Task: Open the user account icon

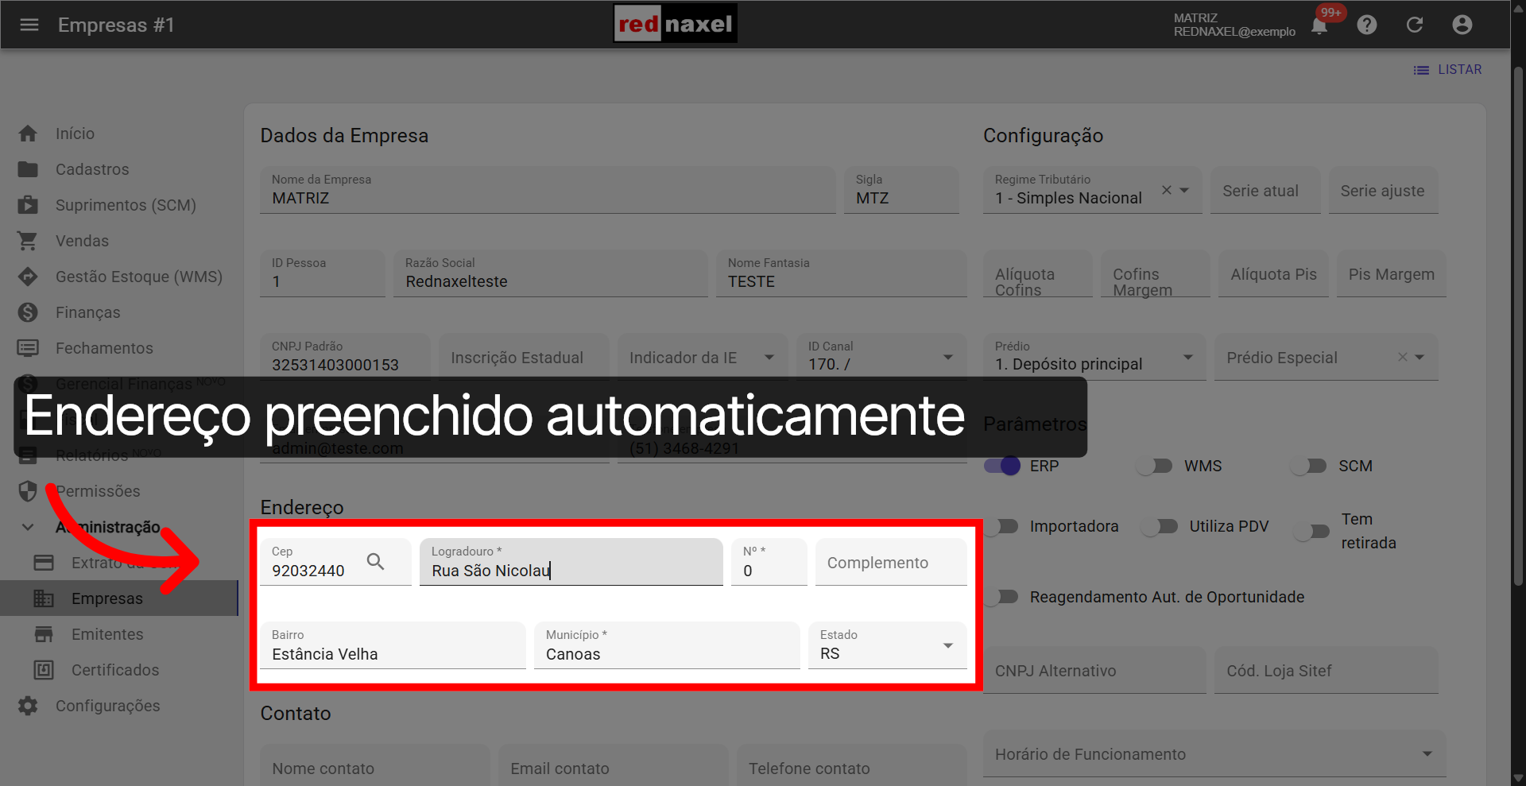Action: pos(1462,25)
